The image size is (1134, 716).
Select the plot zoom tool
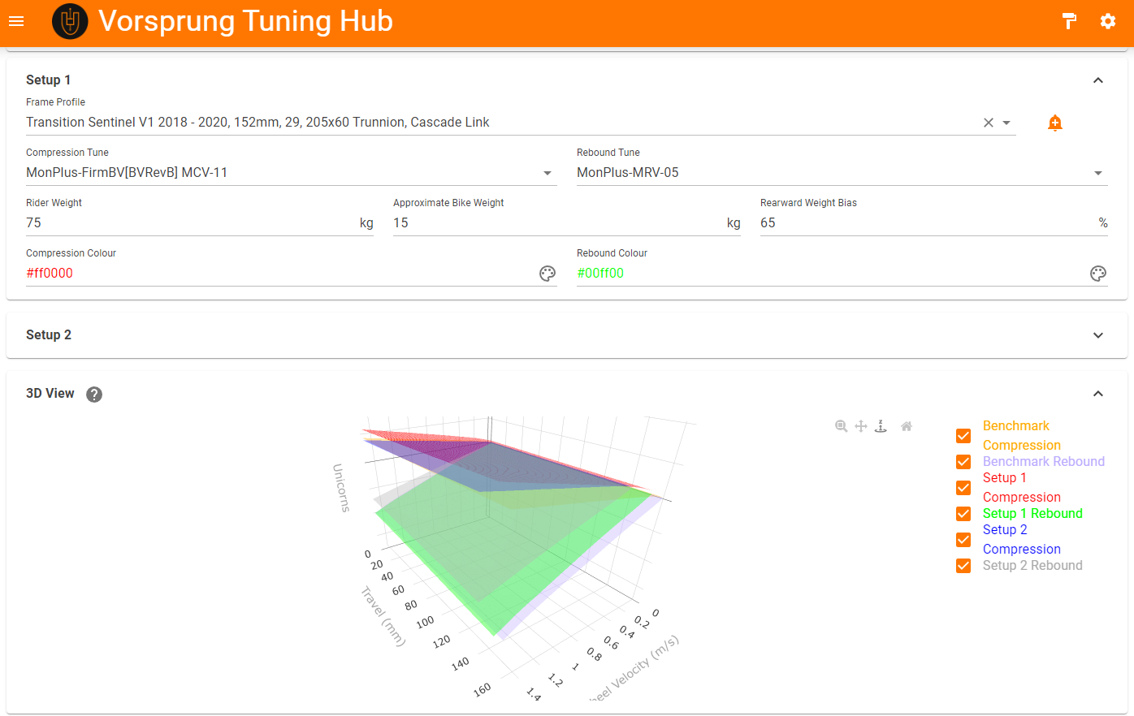tap(842, 426)
